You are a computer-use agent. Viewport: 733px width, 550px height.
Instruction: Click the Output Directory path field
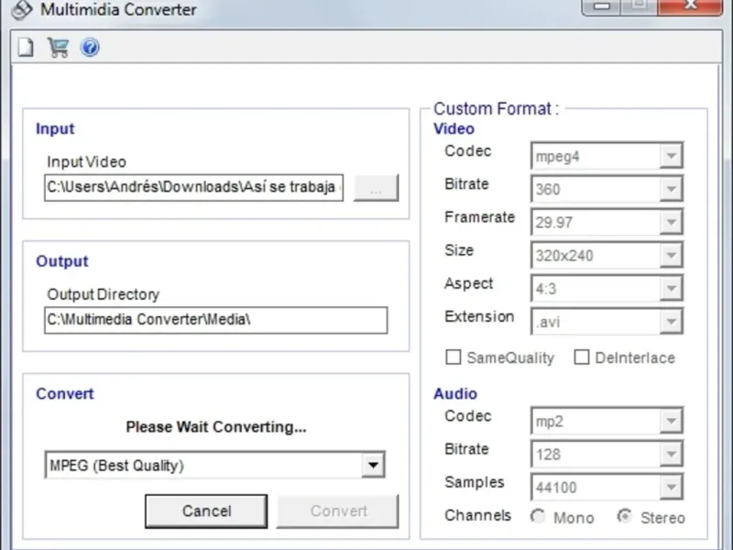tap(216, 320)
